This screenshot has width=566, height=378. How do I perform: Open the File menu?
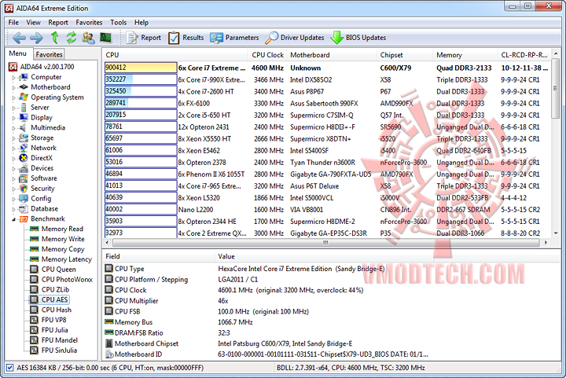[13, 22]
